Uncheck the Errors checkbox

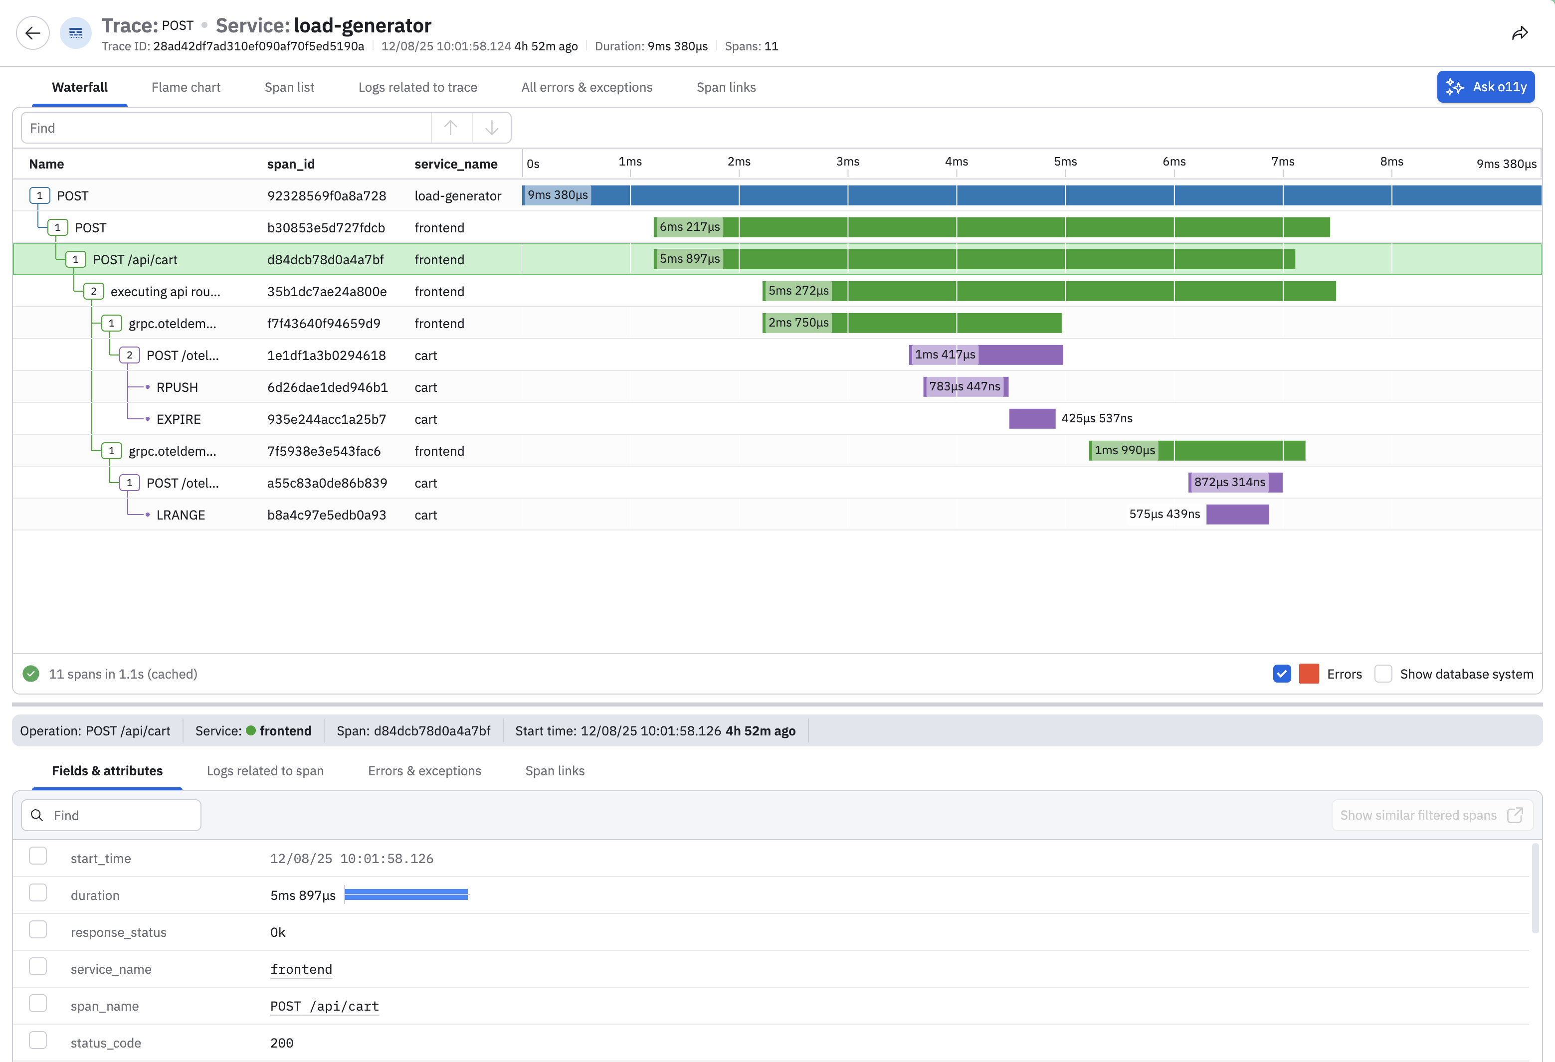pos(1281,674)
